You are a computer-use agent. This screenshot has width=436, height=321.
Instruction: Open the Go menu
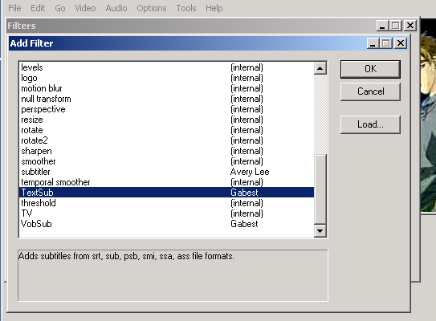point(60,8)
